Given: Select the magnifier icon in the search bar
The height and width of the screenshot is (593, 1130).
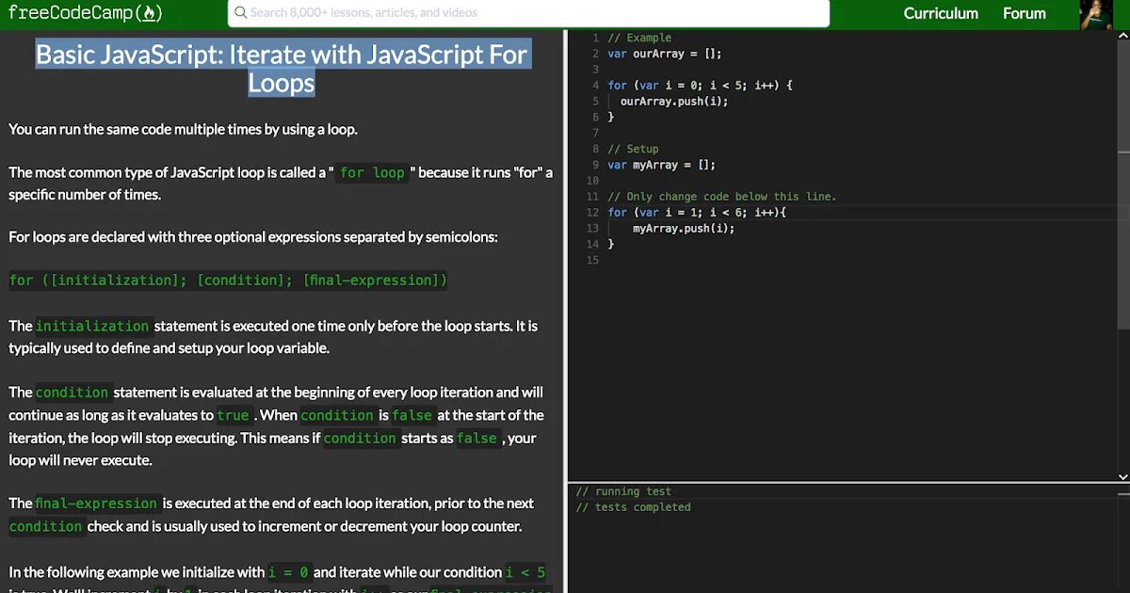Looking at the screenshot, I should coord(241,13).
